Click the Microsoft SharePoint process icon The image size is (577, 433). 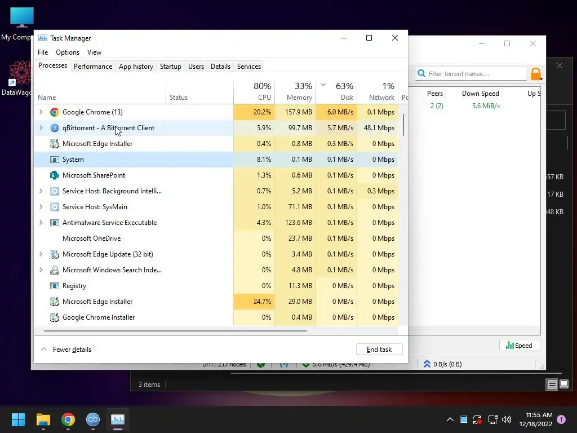[55, 175]
